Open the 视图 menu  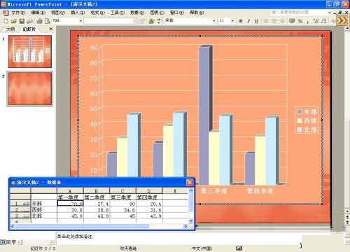coord(58,13)
